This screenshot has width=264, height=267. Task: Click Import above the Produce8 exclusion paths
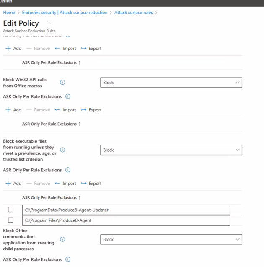click(66, 184)
